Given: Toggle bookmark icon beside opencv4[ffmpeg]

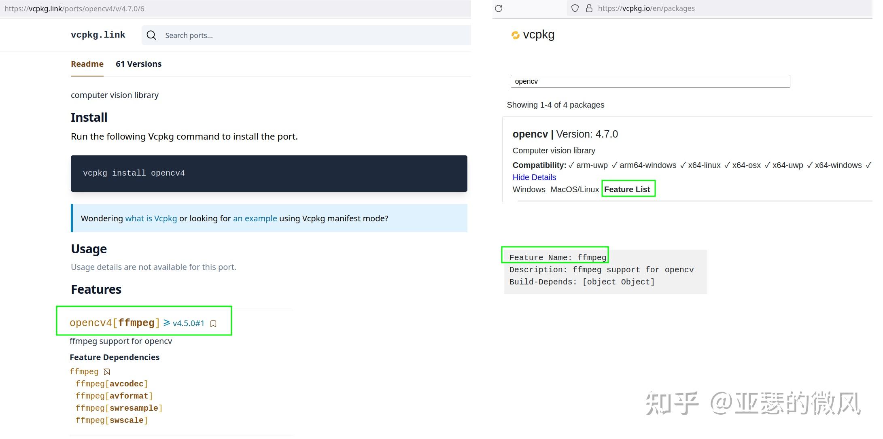Looking at the screenshot, I should [213, 324].
